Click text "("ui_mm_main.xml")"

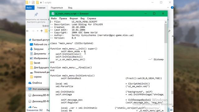(x=138, y=86)
